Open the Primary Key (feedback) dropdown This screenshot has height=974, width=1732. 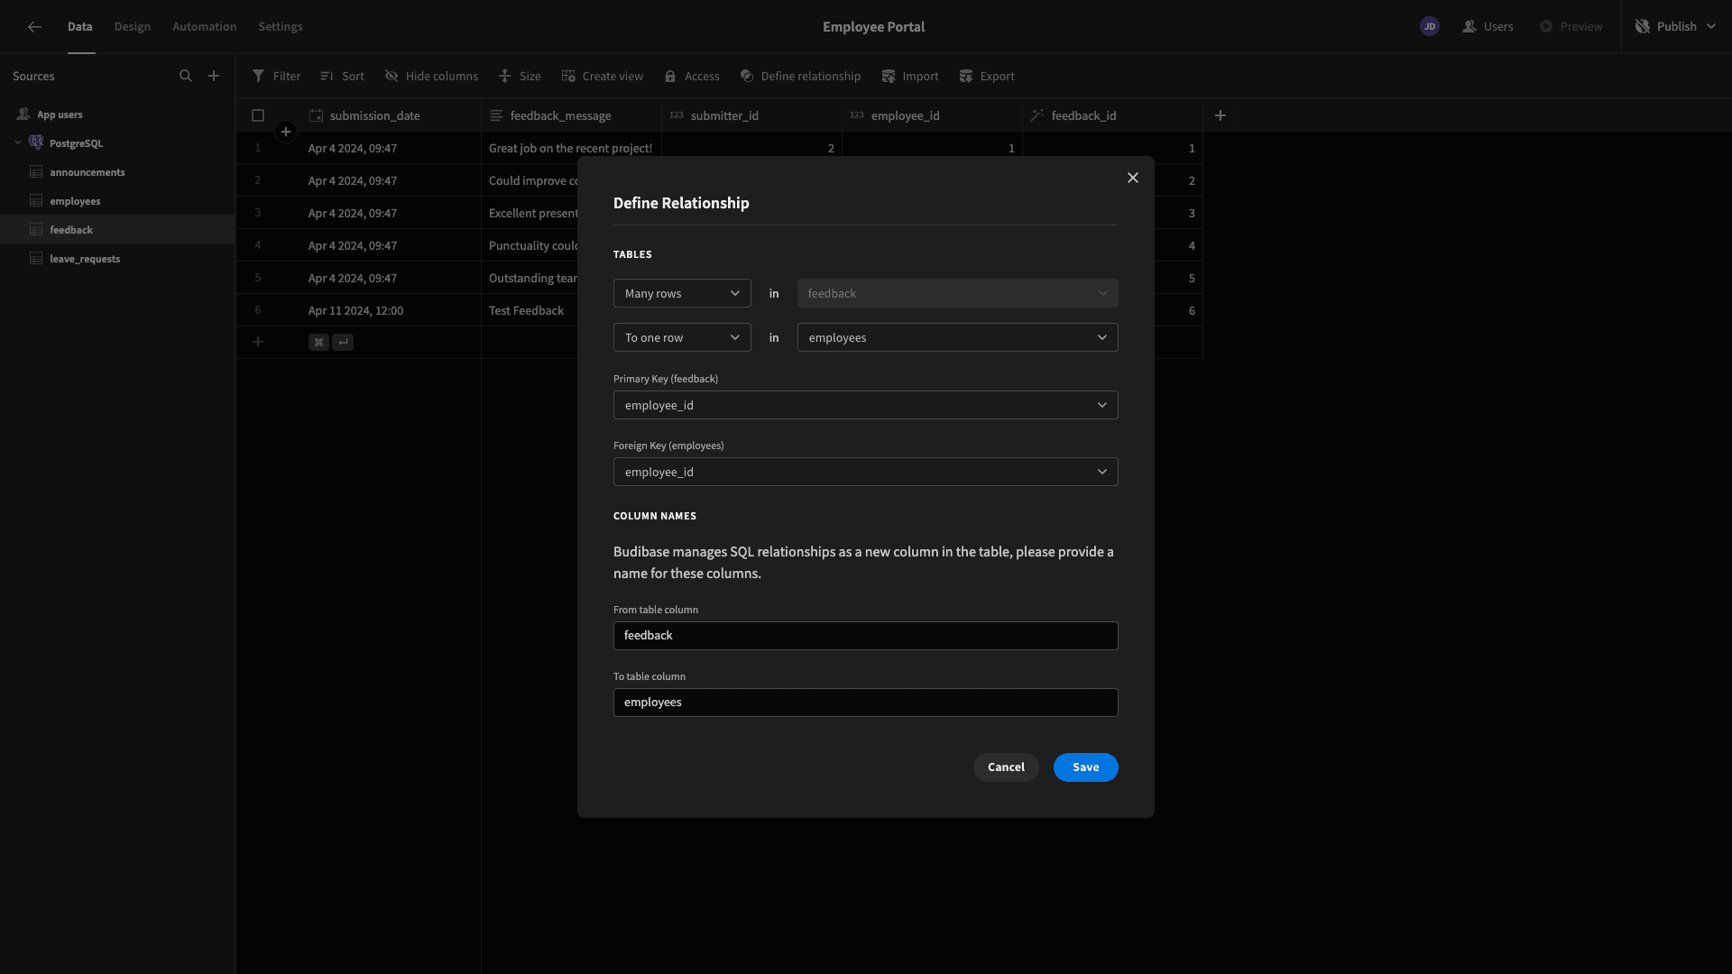pyautogui.click(x=866, y=405)
